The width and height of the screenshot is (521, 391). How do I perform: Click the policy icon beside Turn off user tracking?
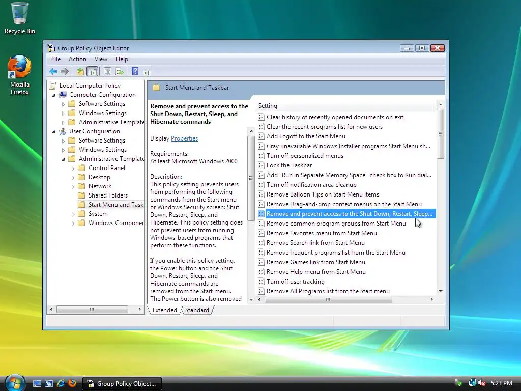coord(261,281)
